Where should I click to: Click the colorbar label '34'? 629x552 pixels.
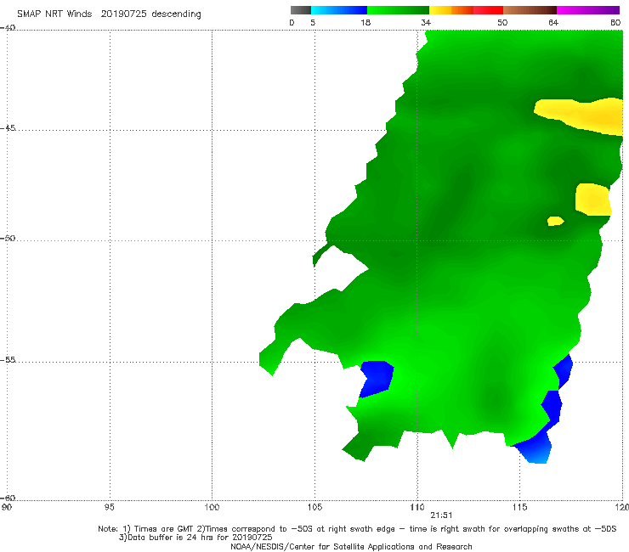(x=426, y=22)
